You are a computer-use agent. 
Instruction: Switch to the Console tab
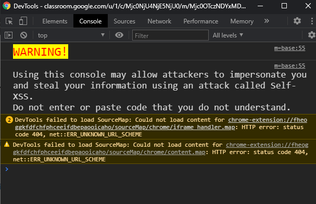[91, 21]
